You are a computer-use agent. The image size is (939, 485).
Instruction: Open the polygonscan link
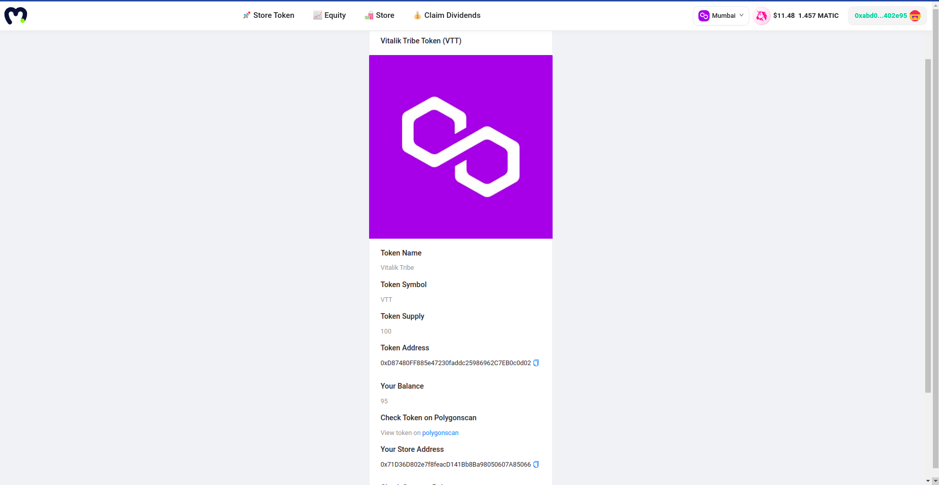pyautogui.click(x=440, y=433)
